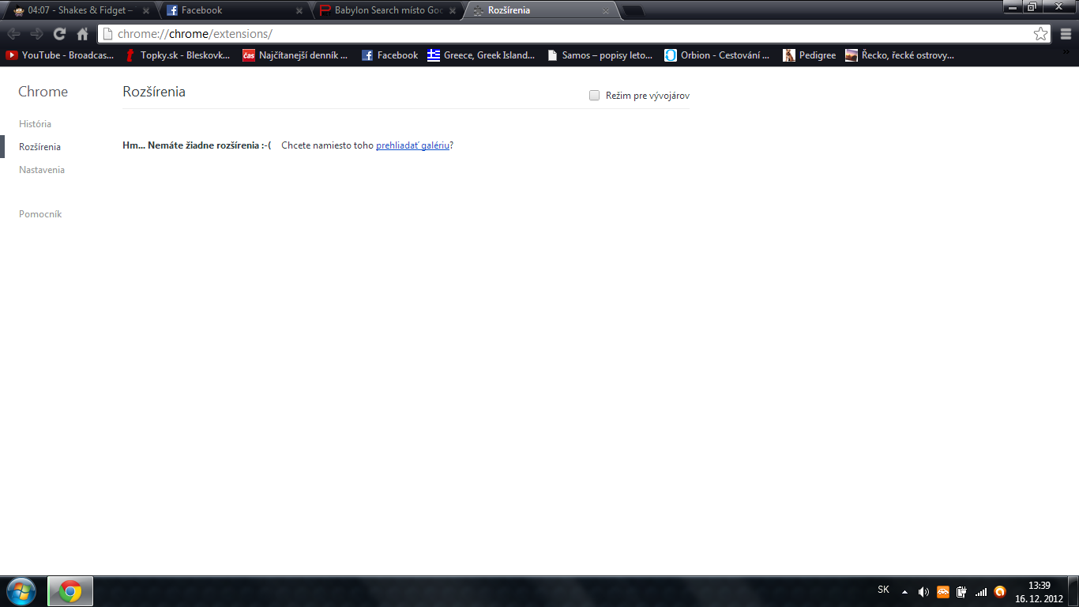Switch to the Babylon Search tab
Screen dimensions: 1079x607
click(387, 11)
